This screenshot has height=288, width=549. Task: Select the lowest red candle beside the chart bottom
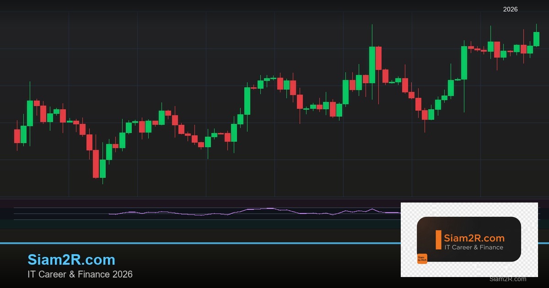coord(96,164)
